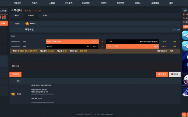The image size is (188, 117).
Task: Open the 슬롯게임 menu item
Action: [x=155, y=3]
